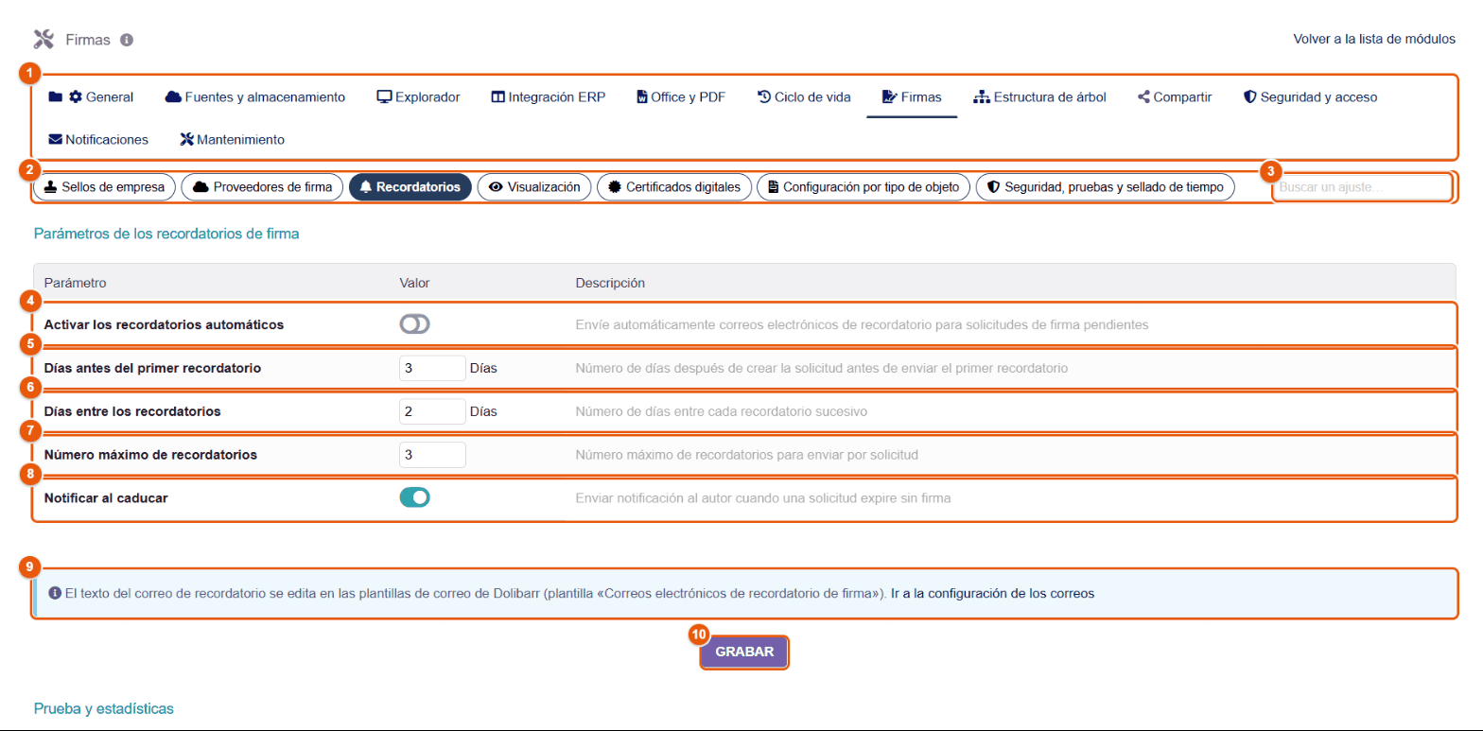Select the Recordatorios pill

410,187
